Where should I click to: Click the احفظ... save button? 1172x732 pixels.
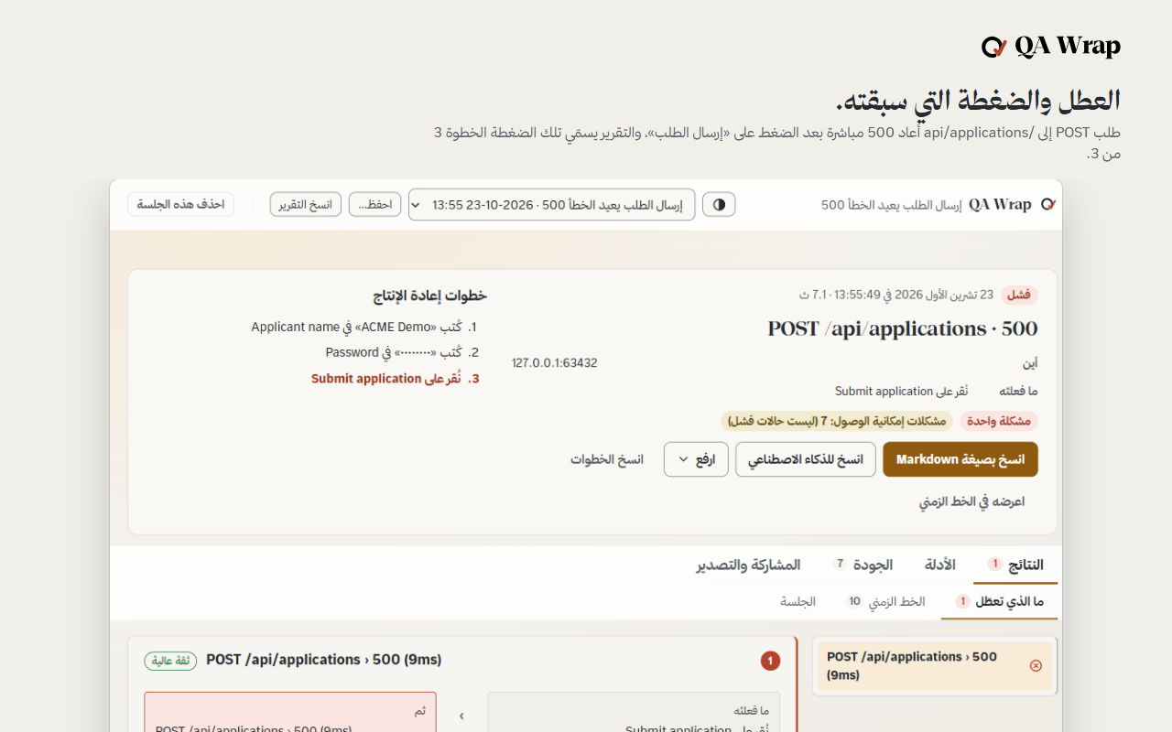[374, 205]
